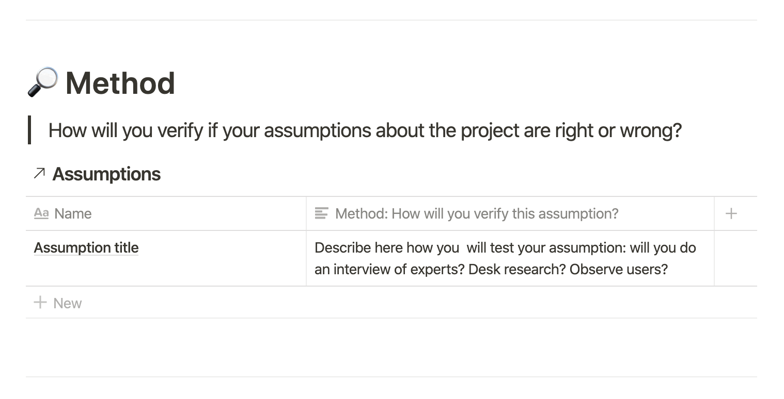Image resolution: width=784 pixels, height=399 pixels.
Task: Click the plus icon beside New
Action: pos(40,303)
